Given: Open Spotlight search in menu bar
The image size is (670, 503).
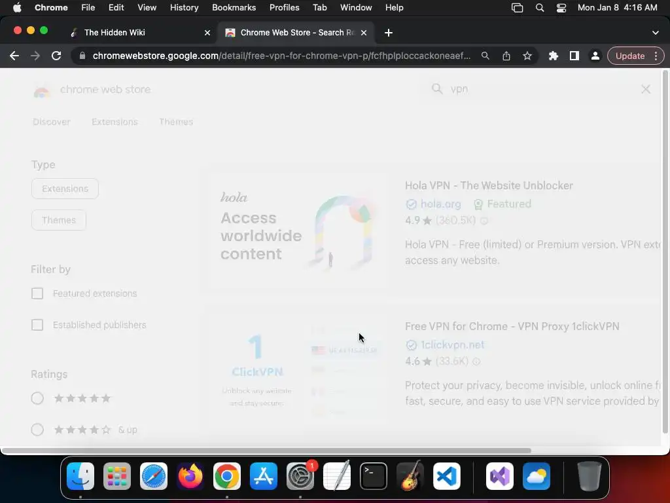Looking at the screenshot, I should (540, 8).
